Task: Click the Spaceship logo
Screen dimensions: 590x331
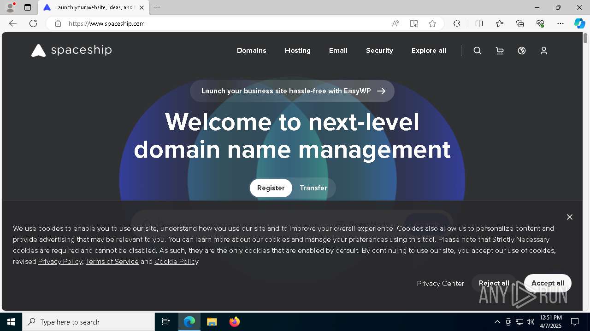Action: tap(71, 50)
